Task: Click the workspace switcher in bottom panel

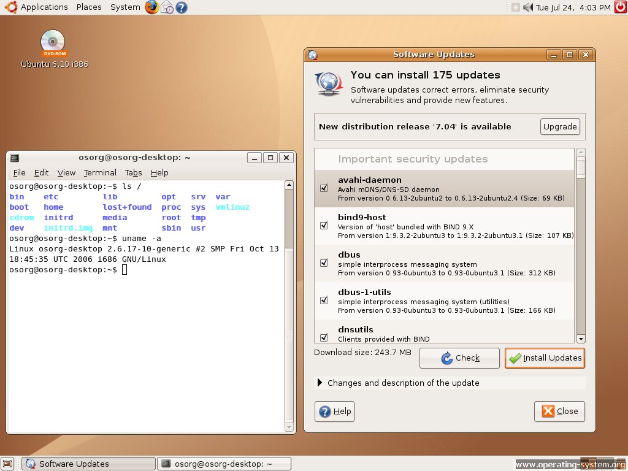Action: (597, 464)
